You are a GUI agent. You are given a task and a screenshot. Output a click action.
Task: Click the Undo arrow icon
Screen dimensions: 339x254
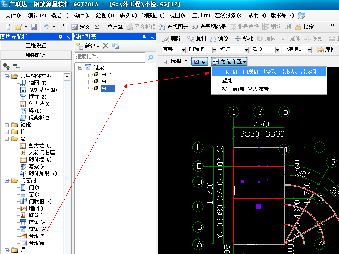[x=46, y=27]
